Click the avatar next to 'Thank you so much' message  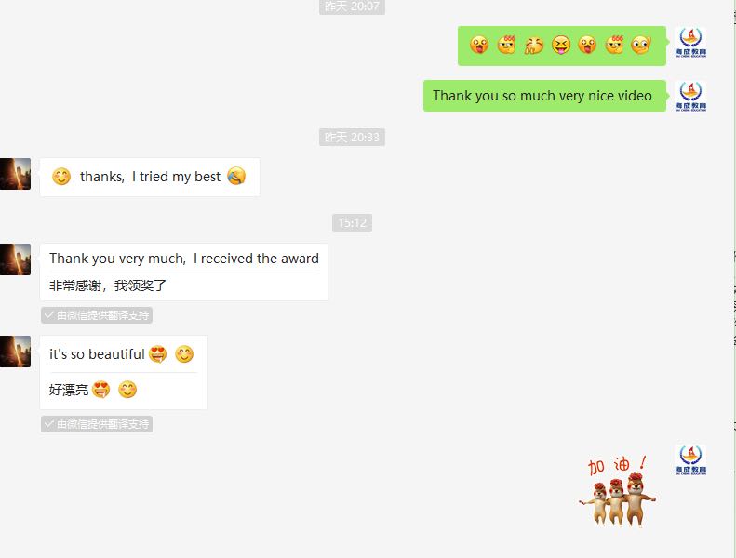click(690, 96)
